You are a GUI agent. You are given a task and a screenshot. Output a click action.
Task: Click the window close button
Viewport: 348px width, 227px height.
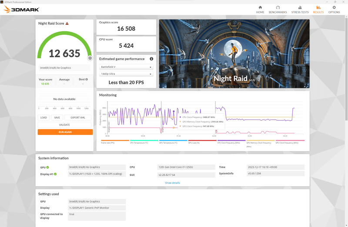point(343,2)
